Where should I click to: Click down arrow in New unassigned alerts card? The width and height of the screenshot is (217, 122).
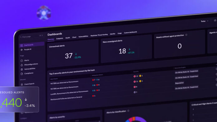click(129, 49)
